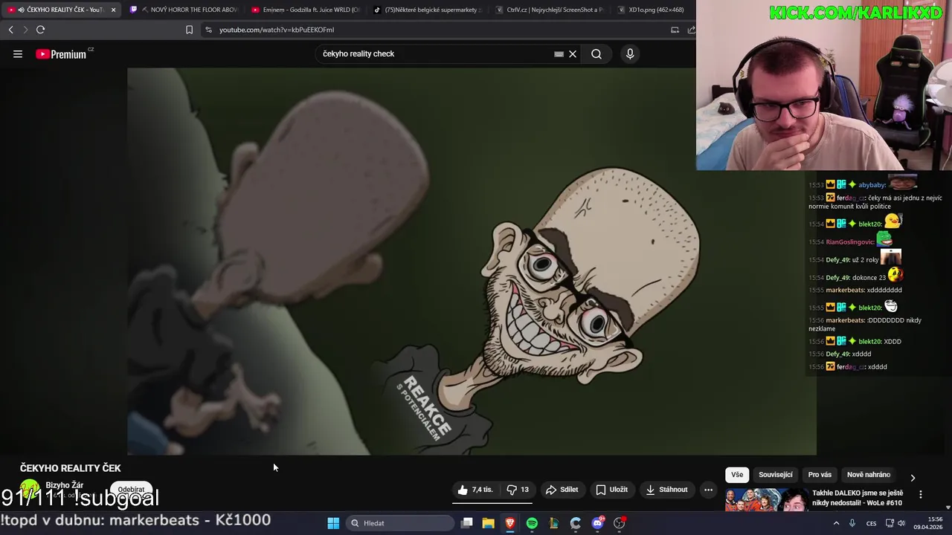Open Takhle DALEKO jsme se ještě video title
This screenshot has height=535, width=952.
point(858,498)
